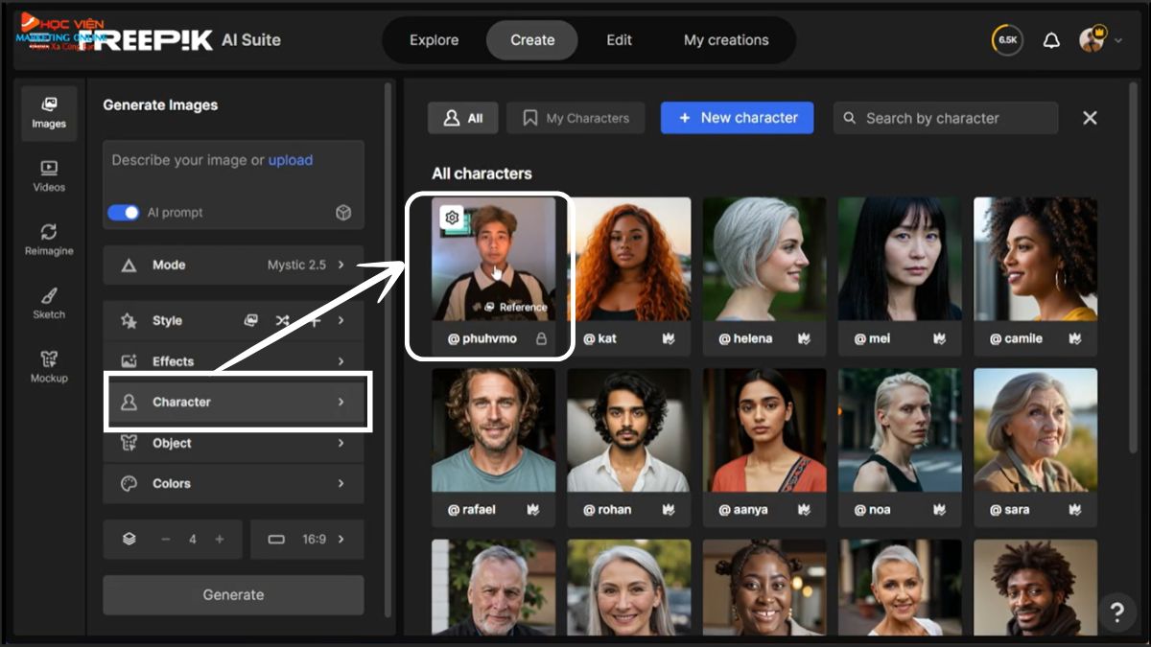Click the Generate Images panel scrollbar
This screenshot has height=647, width=1151.
(388, 350)
